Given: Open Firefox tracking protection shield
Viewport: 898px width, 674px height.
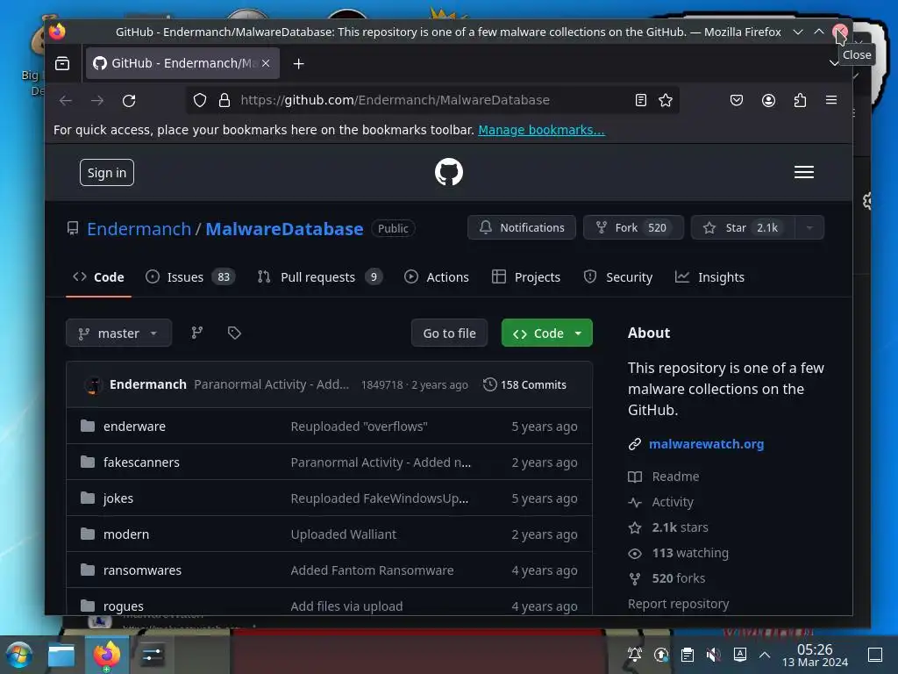Looking at the screenshot, I should tap(199, 100).
